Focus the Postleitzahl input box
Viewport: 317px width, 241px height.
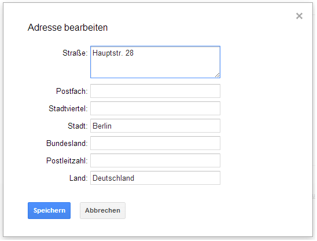[x=155, y=160]
